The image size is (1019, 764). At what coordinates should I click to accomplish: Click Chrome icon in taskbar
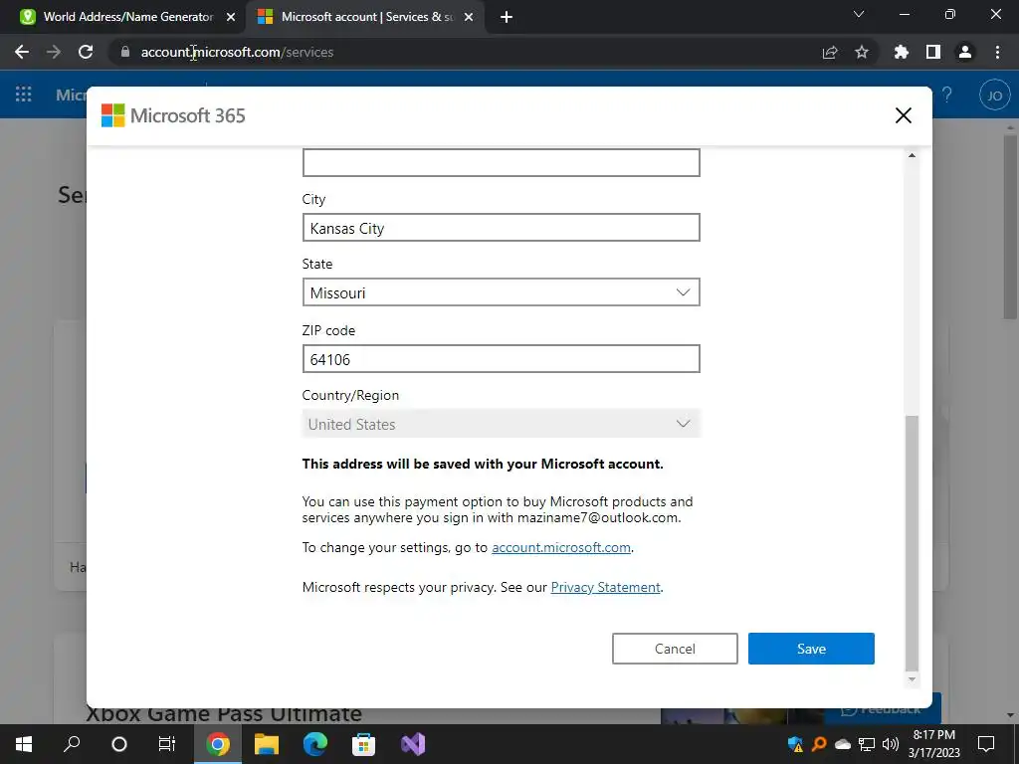218,744
